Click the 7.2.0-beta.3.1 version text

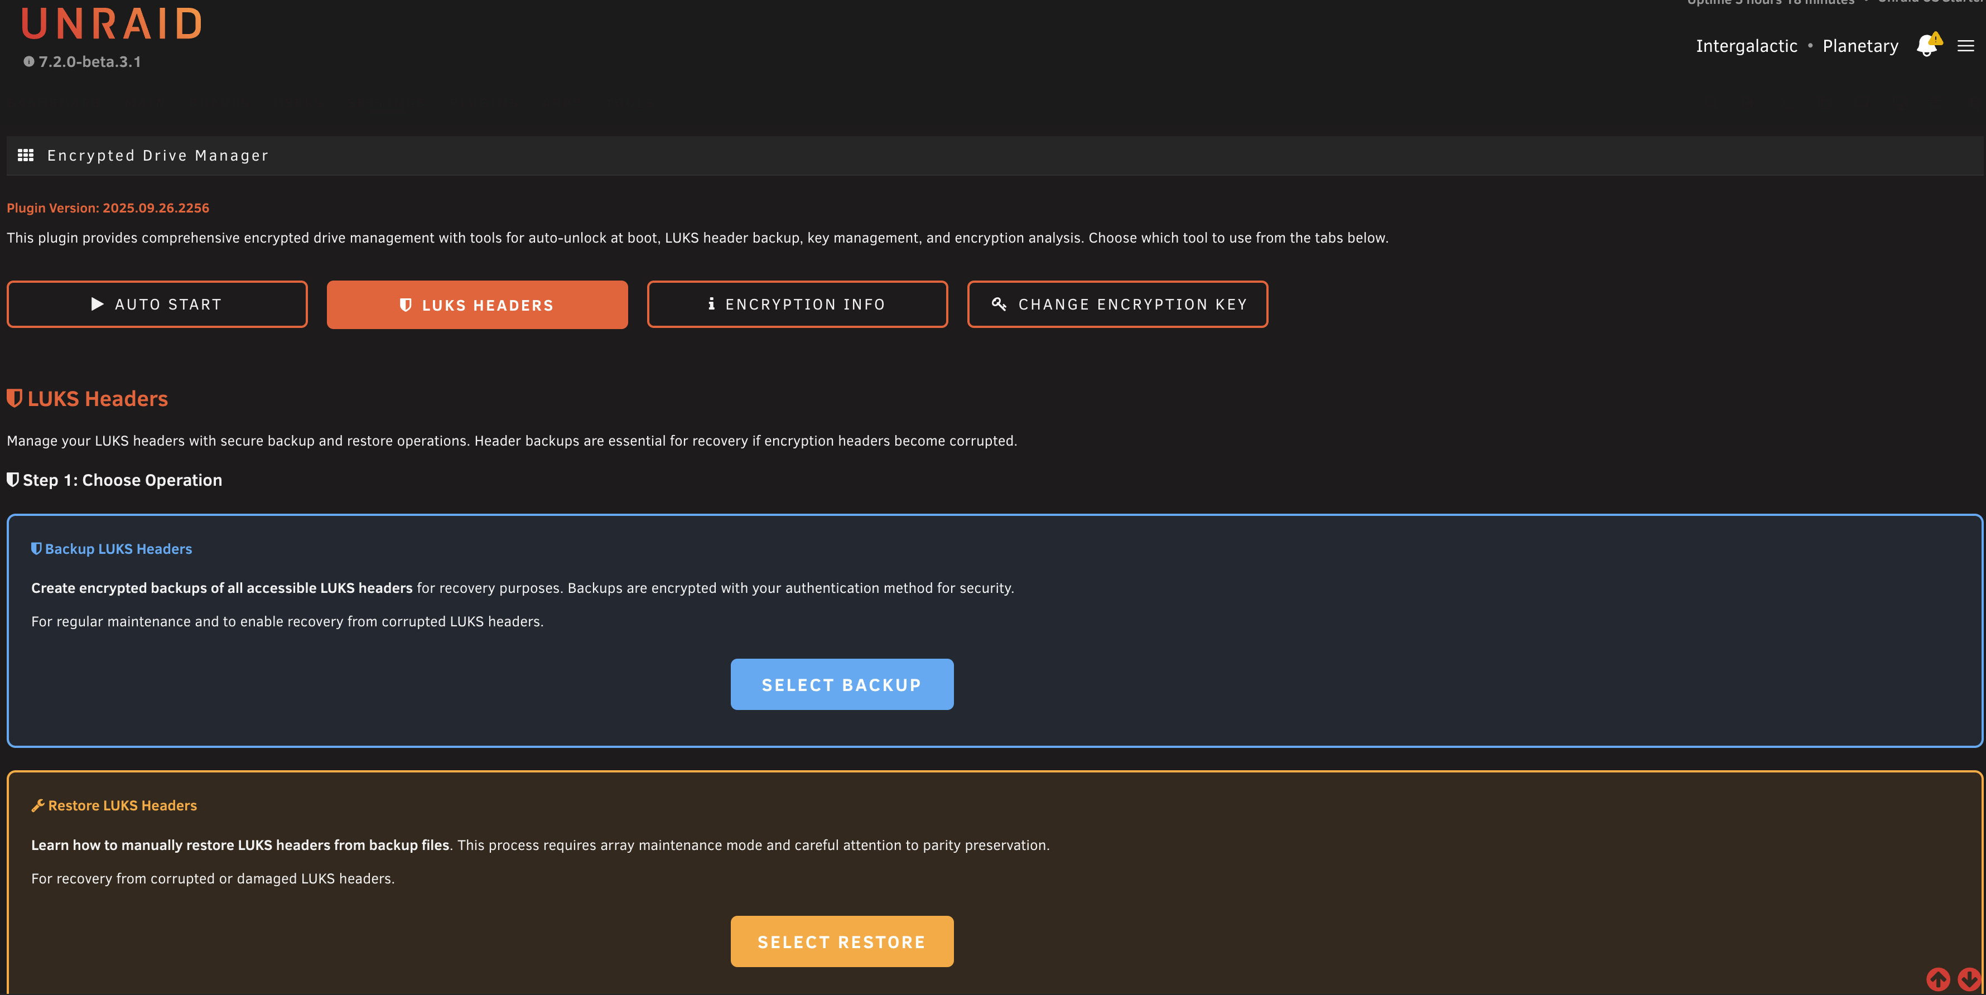(90, 62)
